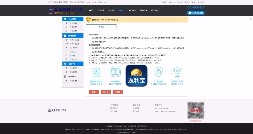
Task: Open 历史记录 in the sidebar
Action: tap(73, 52)
